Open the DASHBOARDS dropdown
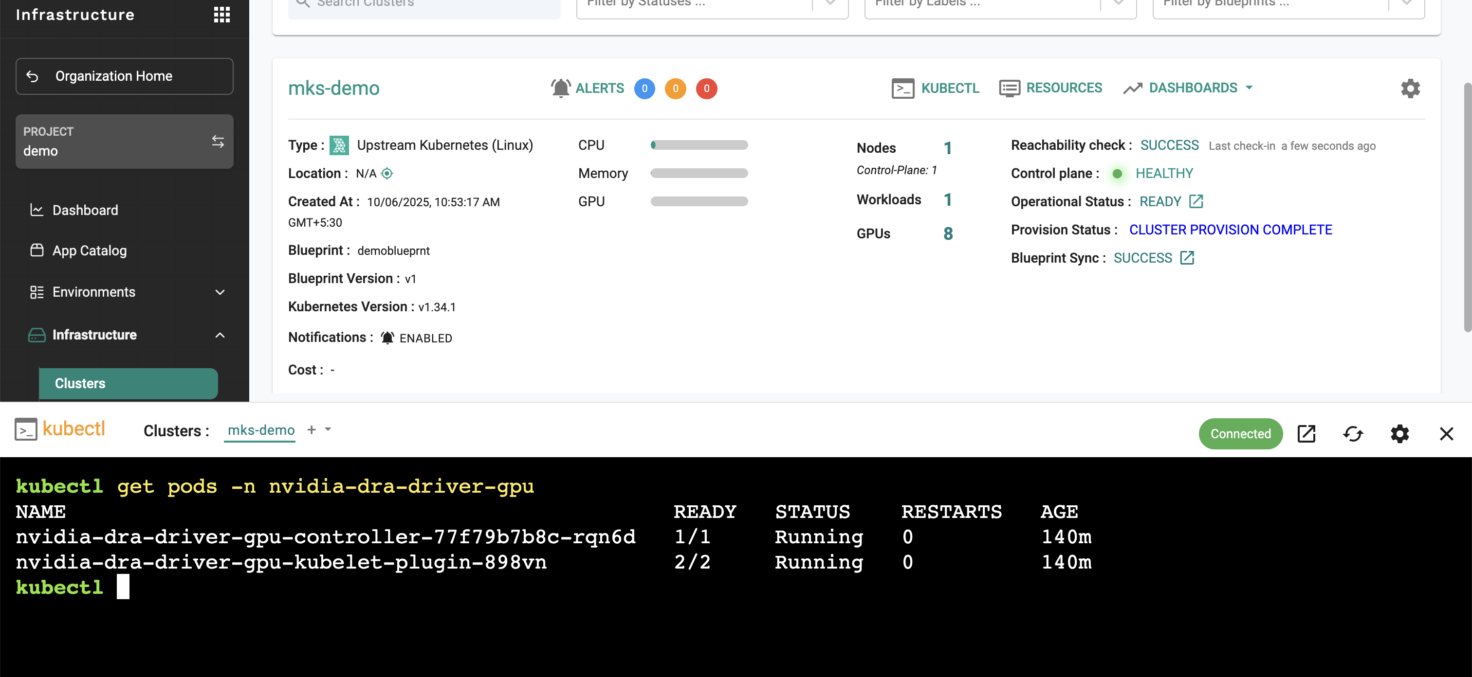The height and width of the screenshot is (677, 1472). pyautogui.click(x=1193, y=88)
